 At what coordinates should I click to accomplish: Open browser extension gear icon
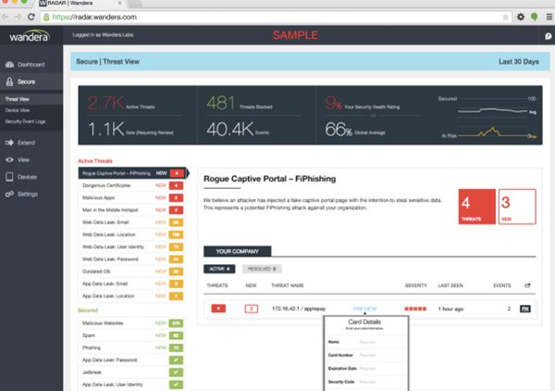[521, 17]
